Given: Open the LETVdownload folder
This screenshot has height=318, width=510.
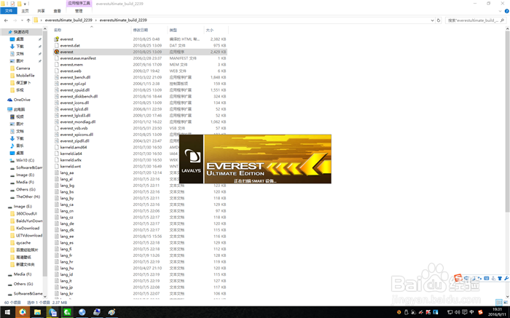Looking at the screenshot, I should 29,236.
